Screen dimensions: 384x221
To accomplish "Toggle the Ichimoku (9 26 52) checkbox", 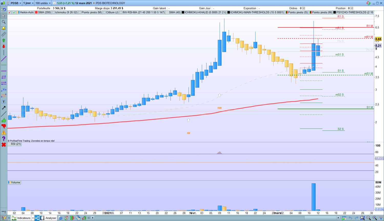I will (54, 12).
